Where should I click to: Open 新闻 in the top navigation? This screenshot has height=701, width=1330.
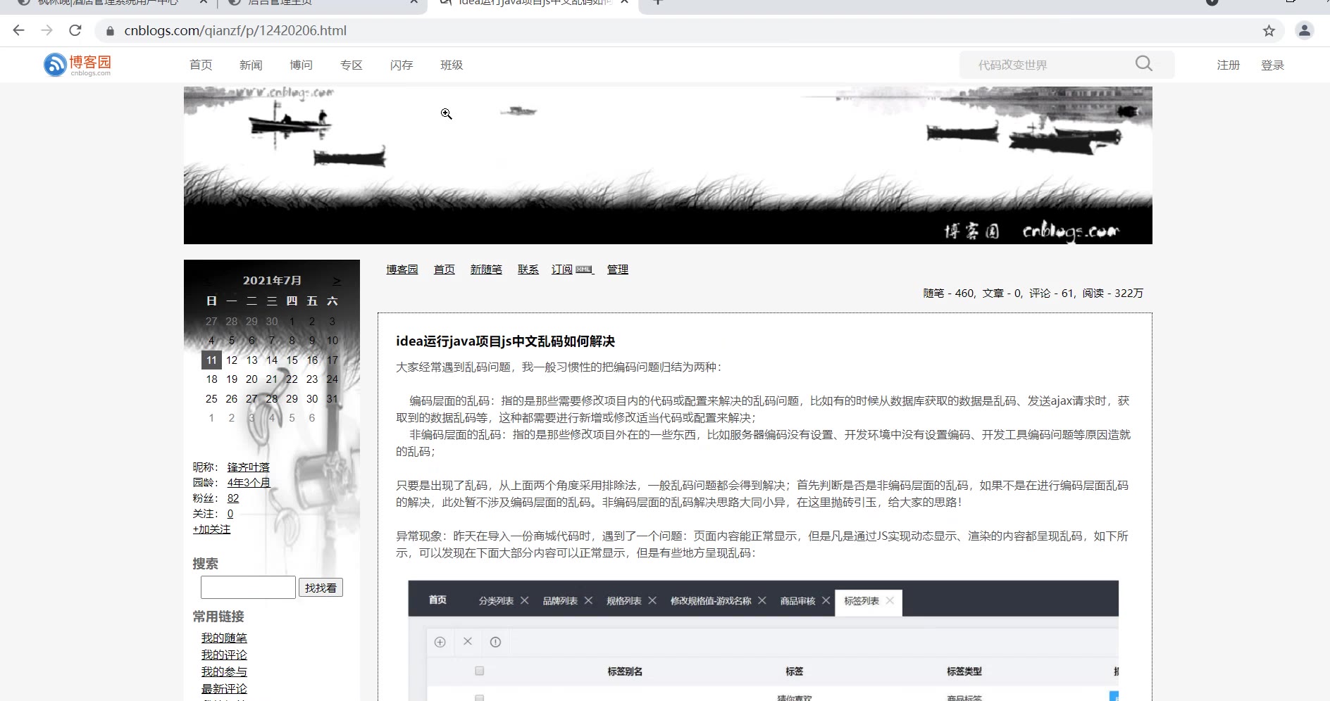[251, 65]
